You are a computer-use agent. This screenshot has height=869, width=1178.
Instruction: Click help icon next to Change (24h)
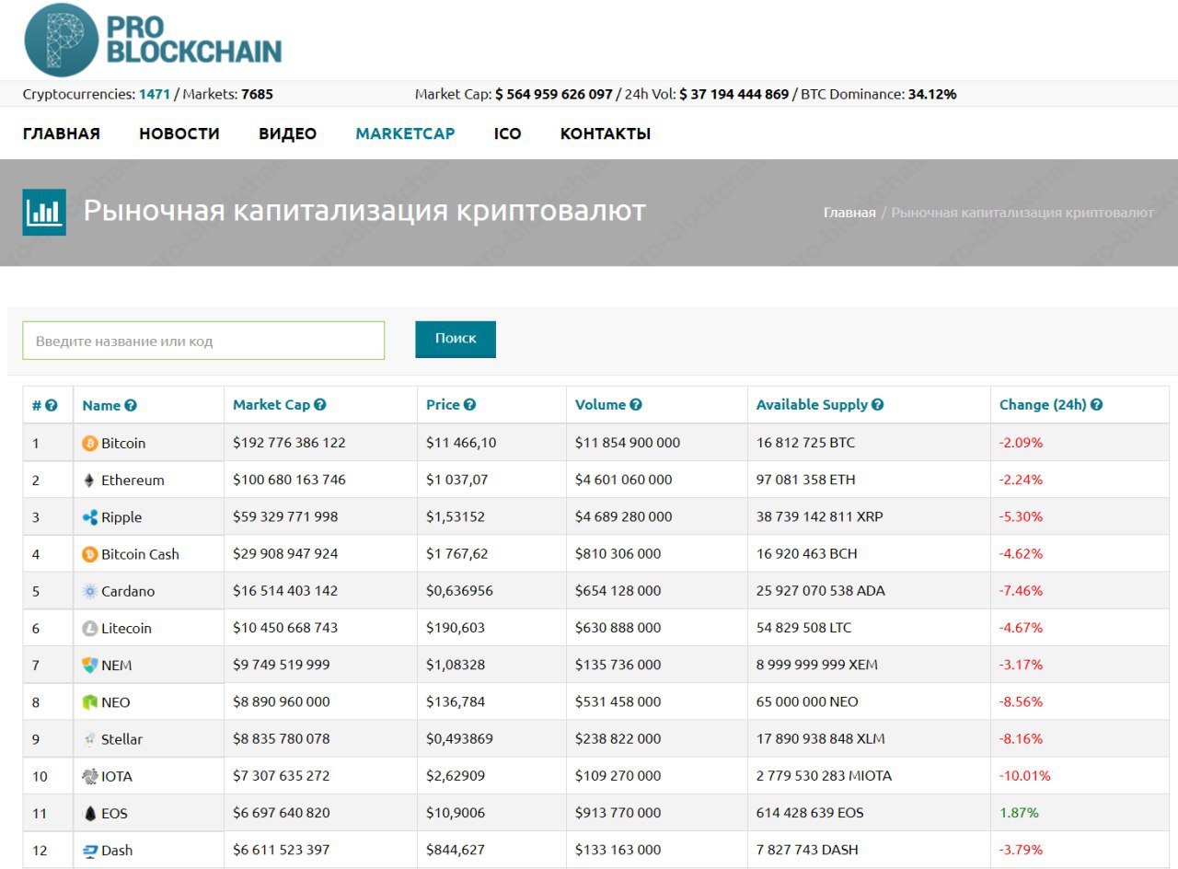1097,405
